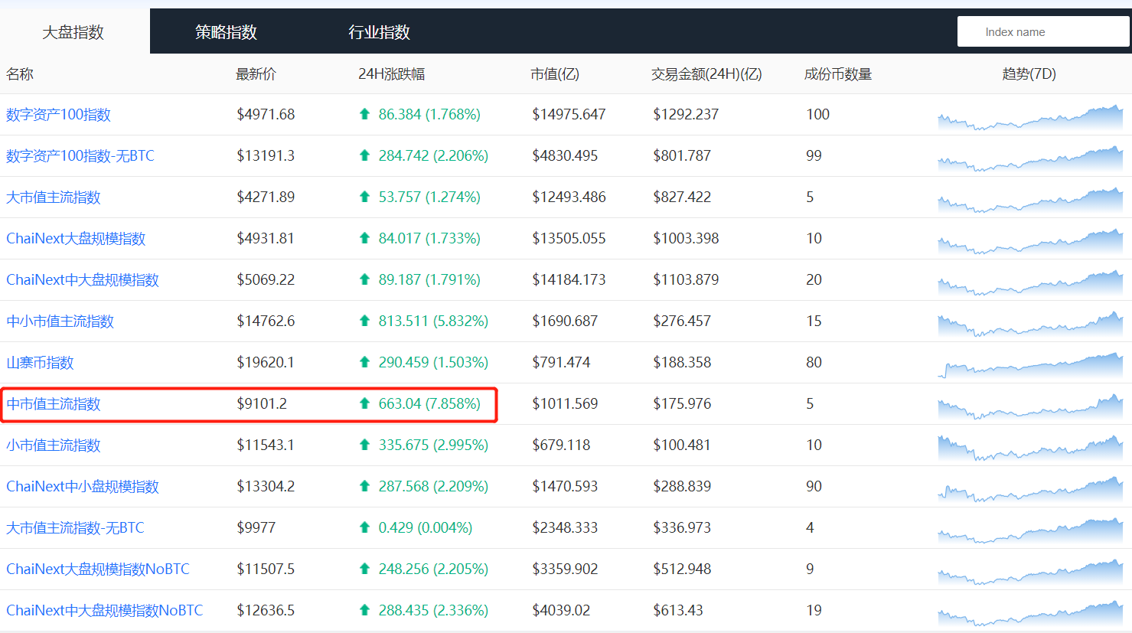View 7D trend chart for ChaiNext大盘规模指数 row
Viewport: 1132px width, 633px height.
[x=1030, y=241]
